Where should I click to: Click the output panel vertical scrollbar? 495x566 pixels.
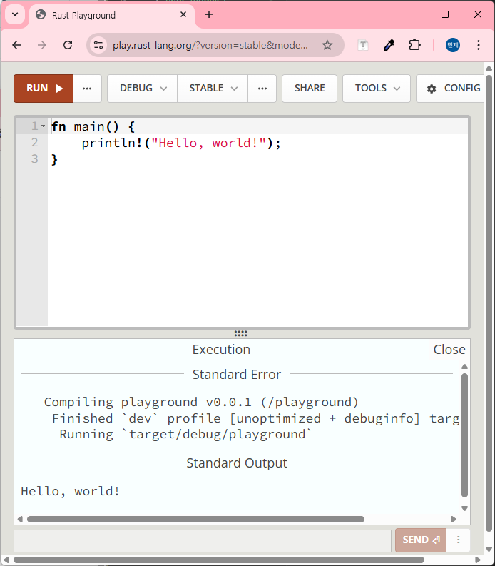coord(465,435)
